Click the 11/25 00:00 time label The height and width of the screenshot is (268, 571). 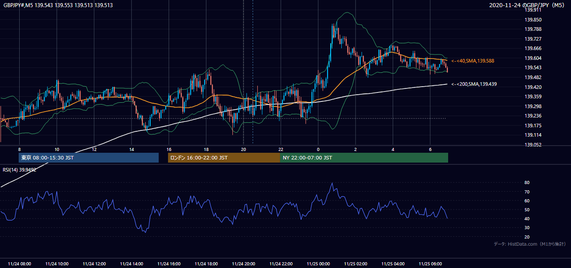click(318, 264)
